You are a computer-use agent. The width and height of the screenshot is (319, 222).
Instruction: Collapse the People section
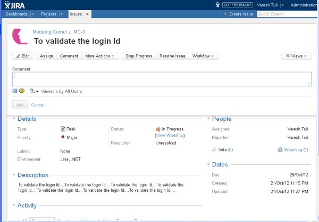point(208,119)
